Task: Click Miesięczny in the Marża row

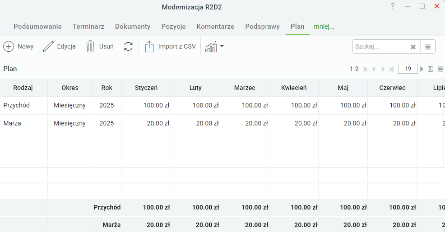Action: (x=70, y=123)
